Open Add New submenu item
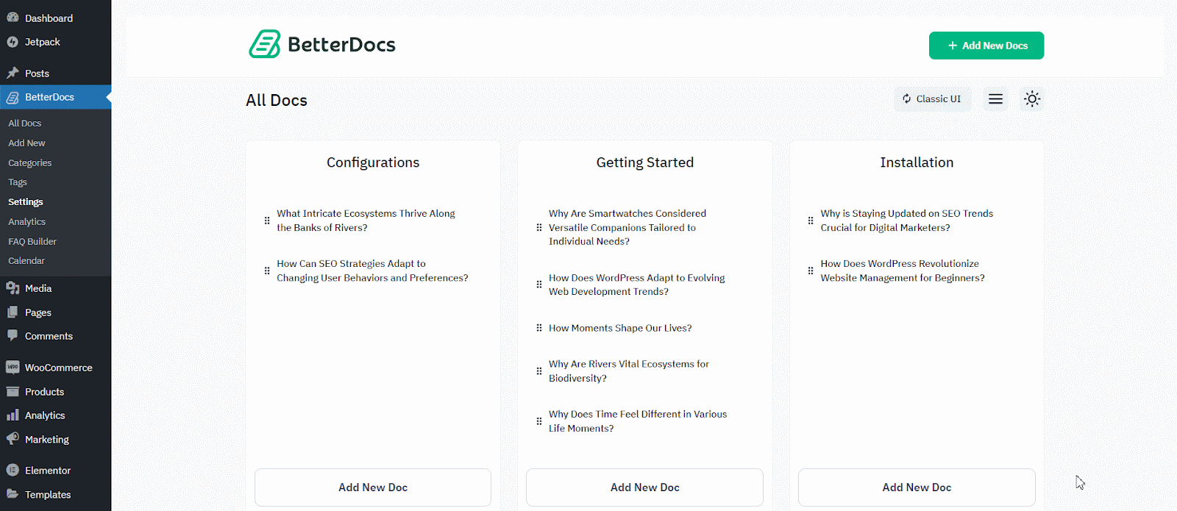 click(26, 143)
